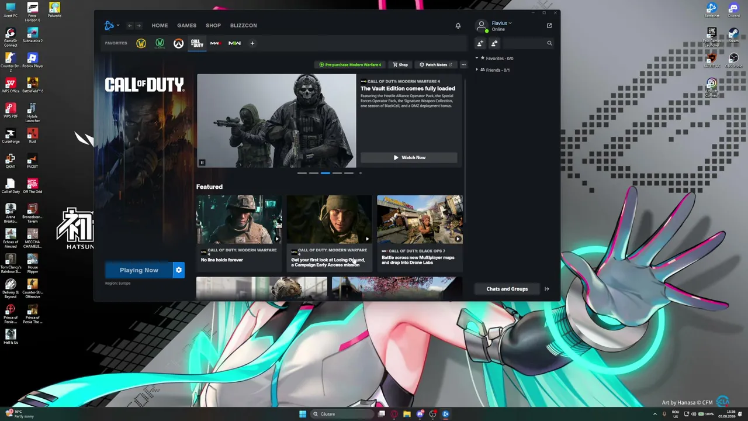
Task: Go forward with the right arrow
Action: click(138, 26)
